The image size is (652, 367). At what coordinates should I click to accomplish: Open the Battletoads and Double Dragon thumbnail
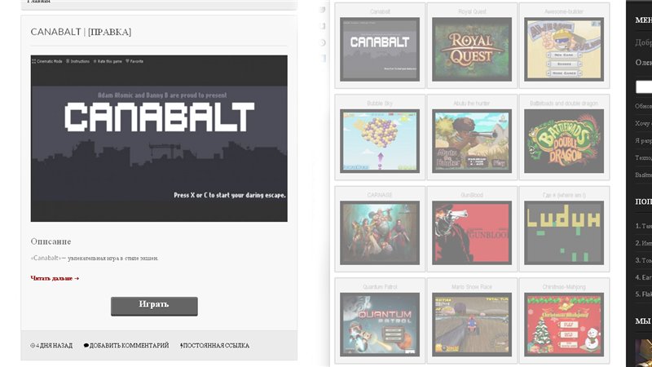pos(564,141)
